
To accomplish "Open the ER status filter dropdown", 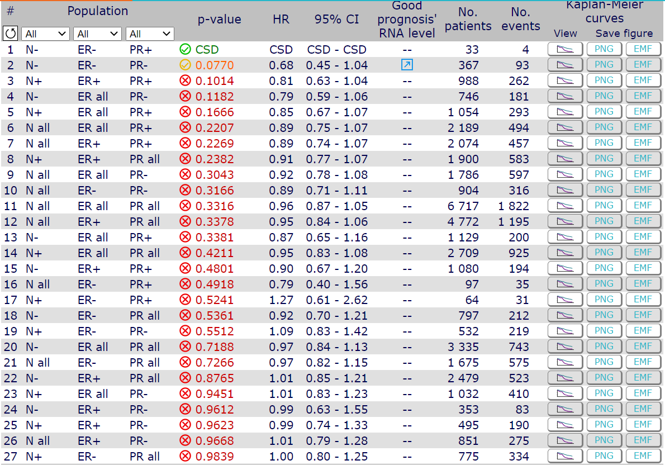I will (x=97, y=34).
